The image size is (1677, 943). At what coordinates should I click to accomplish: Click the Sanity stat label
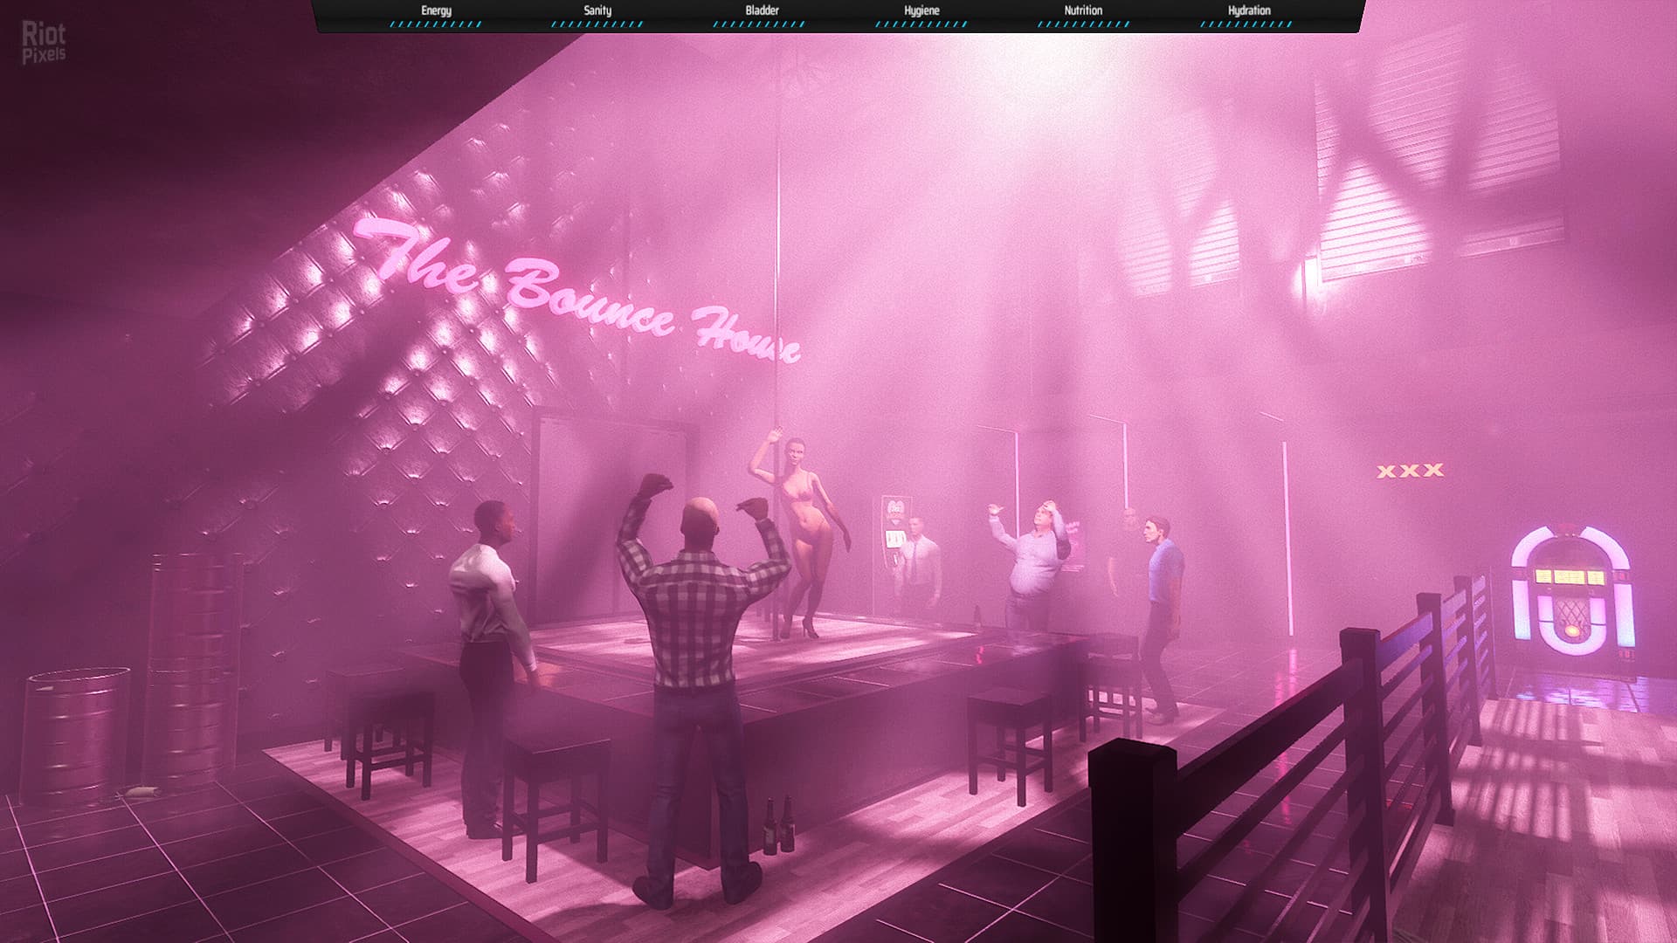[x=597, y=10]
